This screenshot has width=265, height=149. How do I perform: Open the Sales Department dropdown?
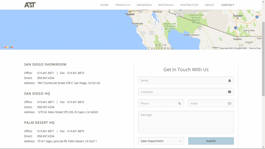click(161, 141)
